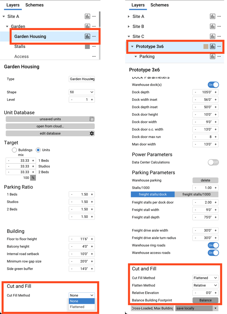Select freight stalls/1000 tab
Image resolution: width=227 pixels, height=314 pixels.
point(196,194)
